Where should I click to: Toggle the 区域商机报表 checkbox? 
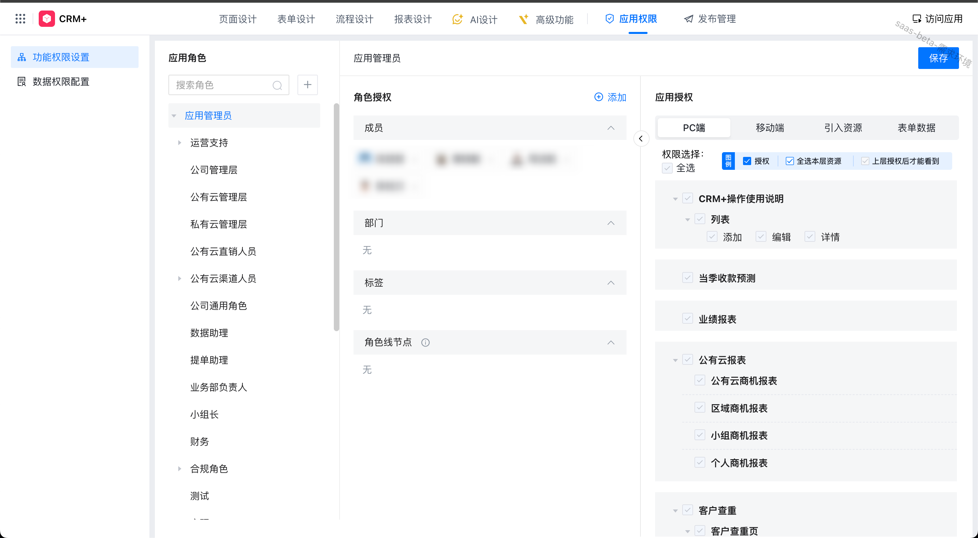(699, 408)
